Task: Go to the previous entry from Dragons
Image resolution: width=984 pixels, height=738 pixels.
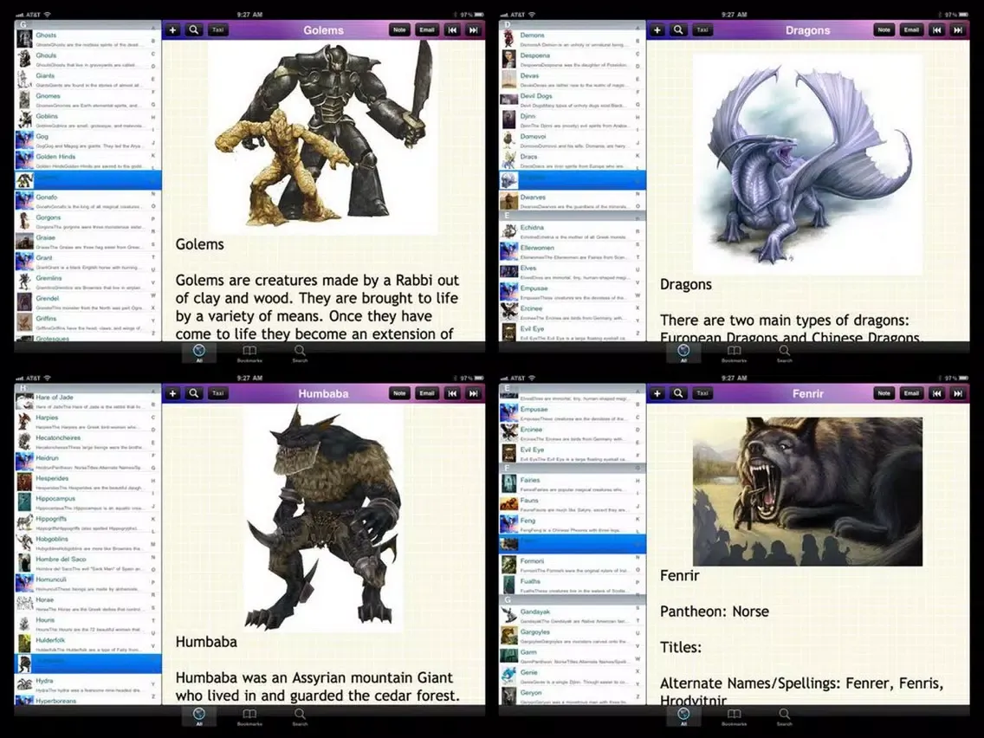Action: [x=936, y=29]
